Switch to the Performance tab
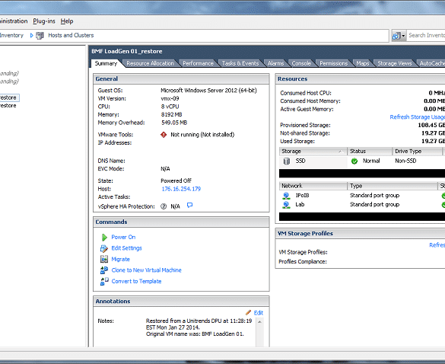 (198, 63)
